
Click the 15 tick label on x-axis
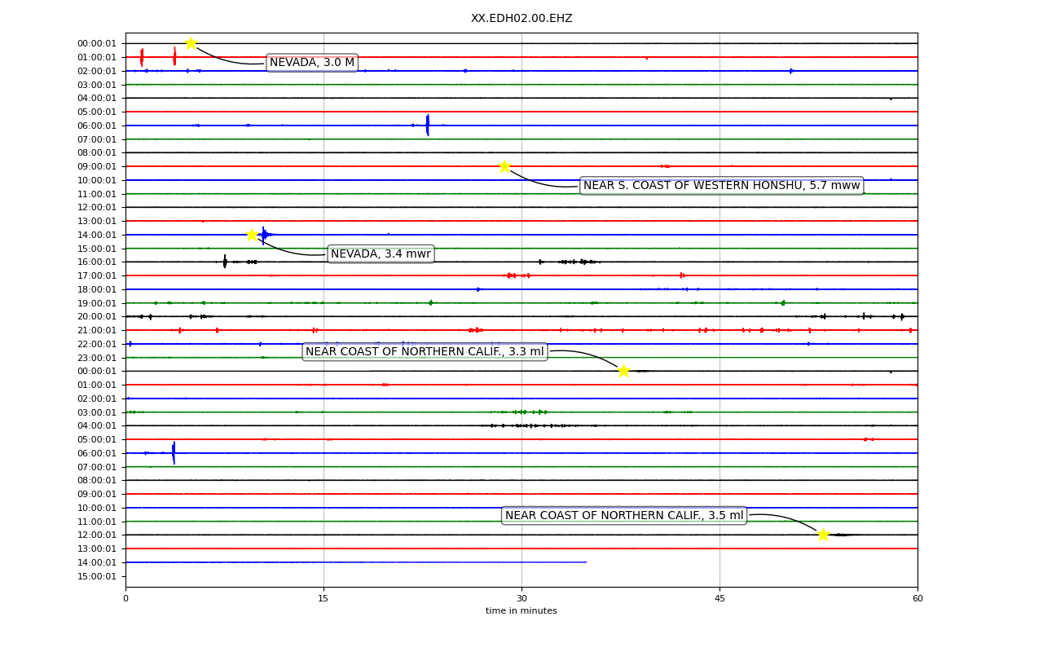(x=323, y=598)
